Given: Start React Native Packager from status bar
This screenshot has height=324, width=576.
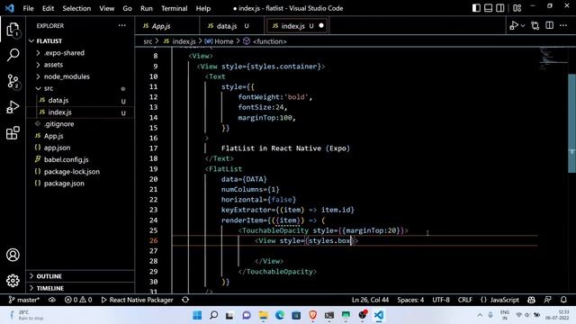Looking at the screenshot, I should (137, 300).
